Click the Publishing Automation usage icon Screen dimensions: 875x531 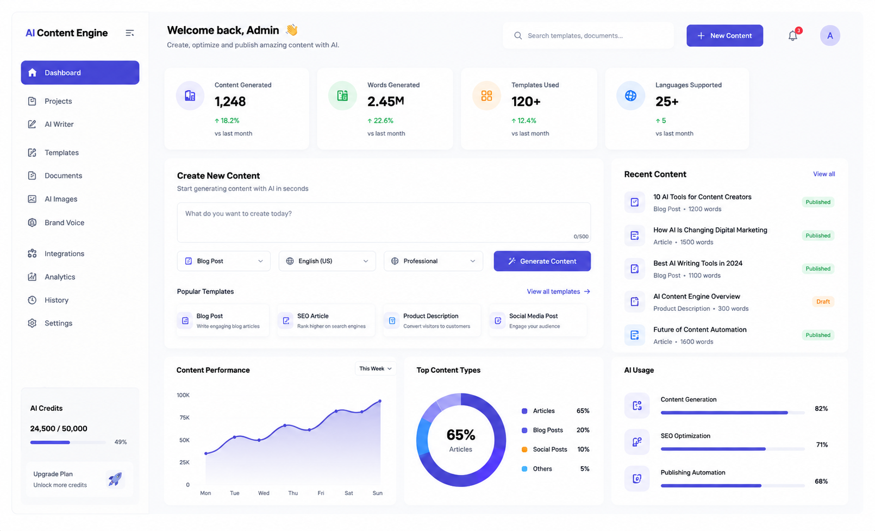point(637,478)
